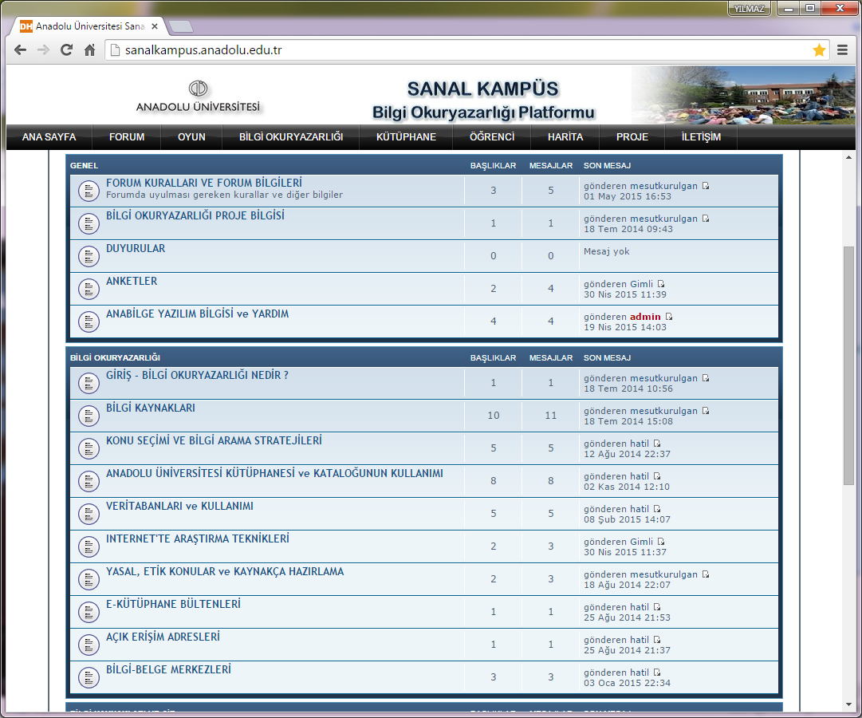The width and height of the screenshot is (862, 718).
Task: Open last post icon in ANKETLER row
Action: [x=661, y=284]
